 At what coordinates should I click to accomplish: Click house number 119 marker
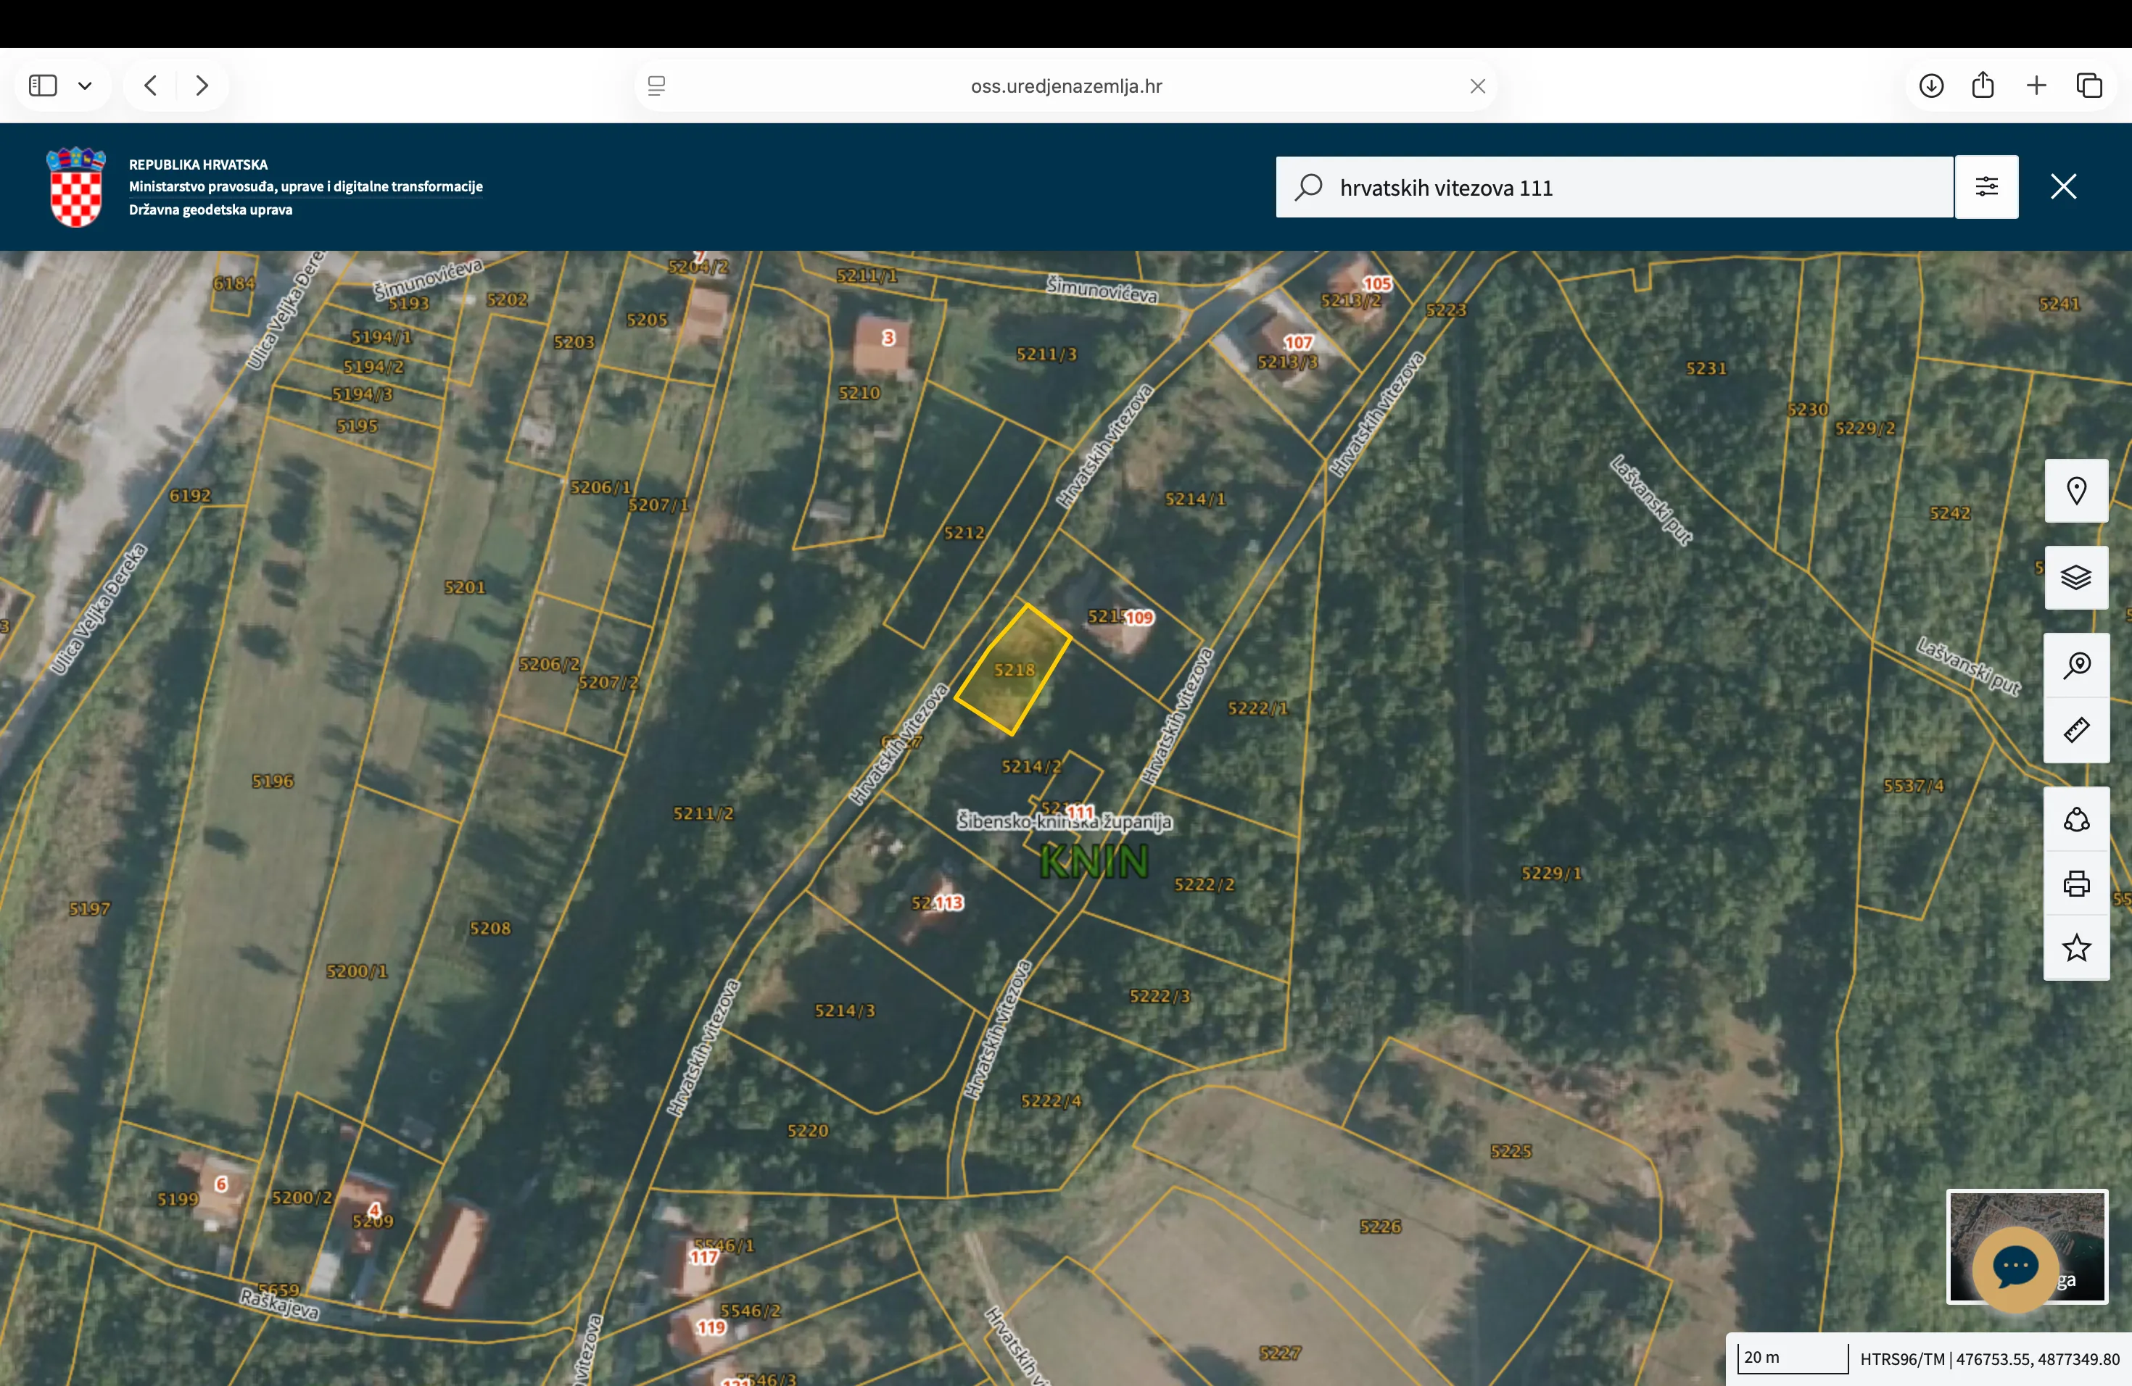(x=711, y=1328)
